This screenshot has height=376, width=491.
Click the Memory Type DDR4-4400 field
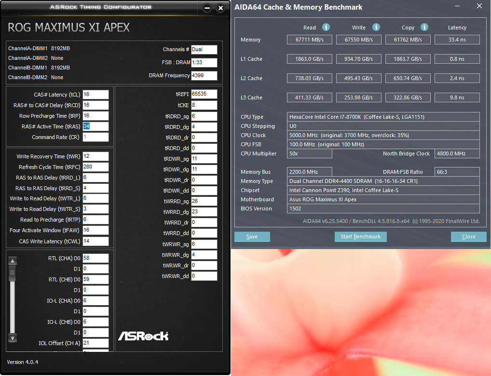point(383,181)
